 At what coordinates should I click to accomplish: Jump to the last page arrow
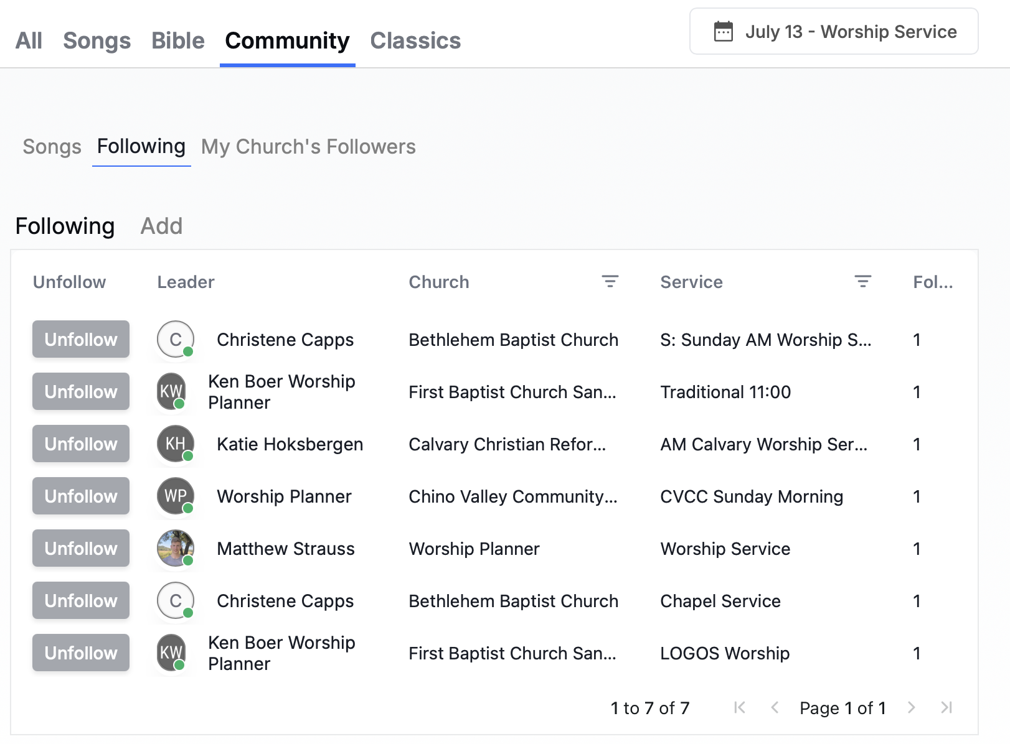tap(946, 707)
